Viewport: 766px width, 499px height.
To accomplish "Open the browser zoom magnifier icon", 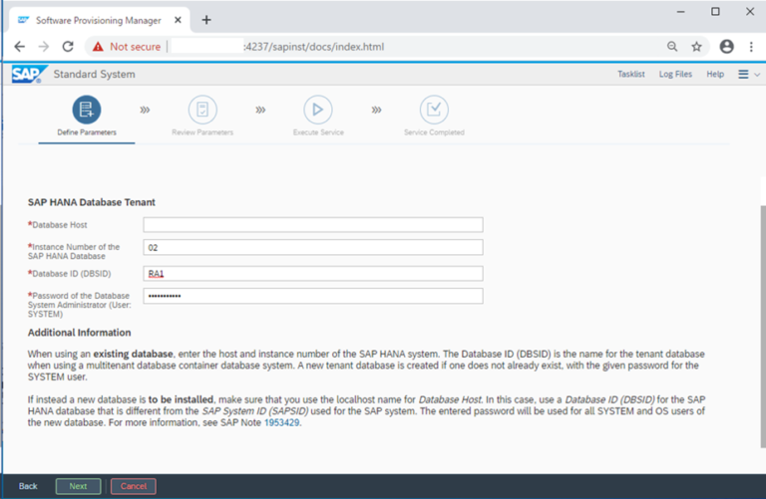I will pyautogui.click(x=672, y=47).
